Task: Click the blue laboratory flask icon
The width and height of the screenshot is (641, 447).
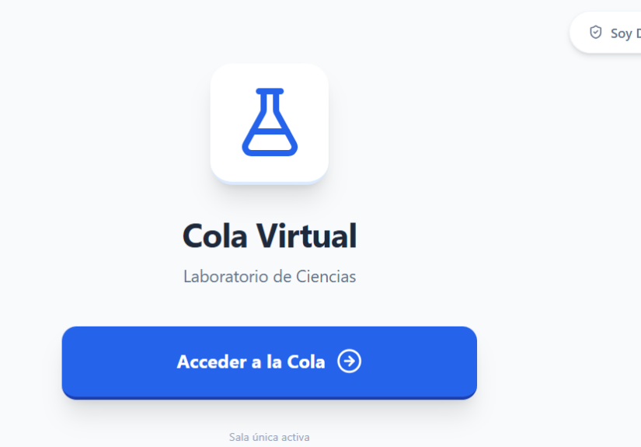Action: 270,122
